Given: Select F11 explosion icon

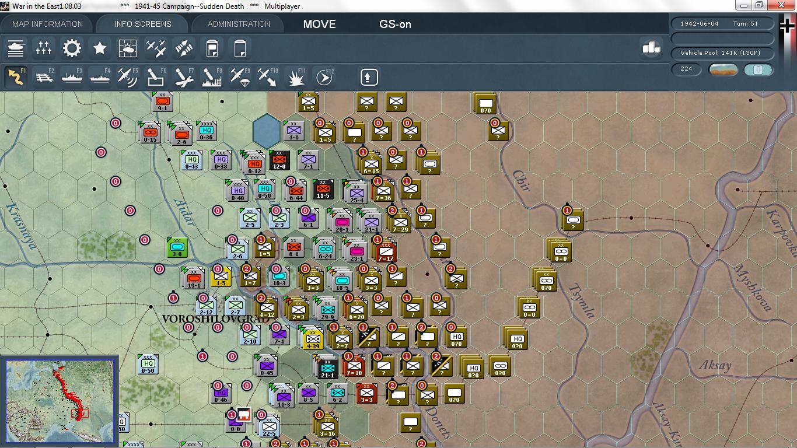Looking at the screenshot, I should (296, 76).
